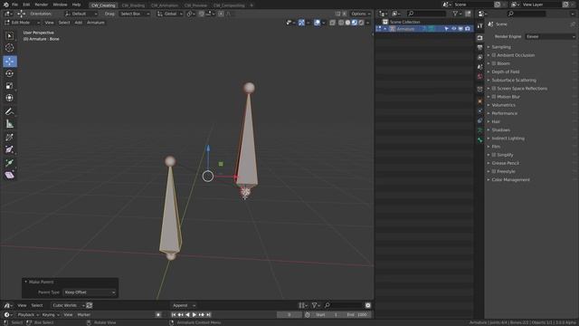Open the Render menu

pyautogui.click(x=42, y=5)
